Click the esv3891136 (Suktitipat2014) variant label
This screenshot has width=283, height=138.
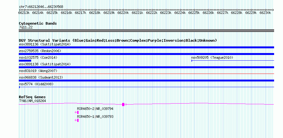tap(45, 44)
